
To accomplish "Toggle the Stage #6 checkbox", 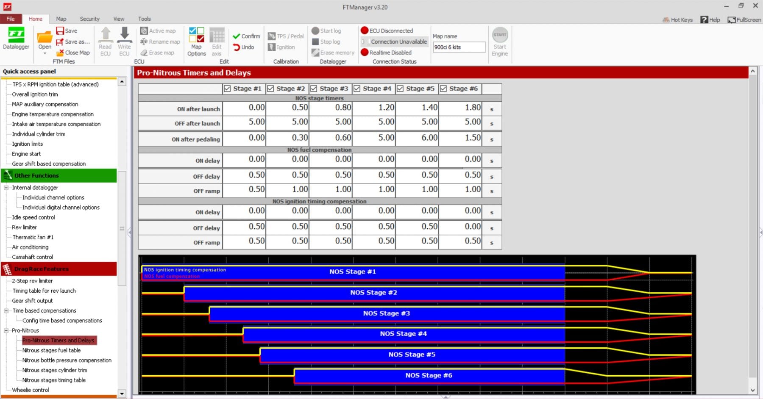I will click(x=443, y=89).
